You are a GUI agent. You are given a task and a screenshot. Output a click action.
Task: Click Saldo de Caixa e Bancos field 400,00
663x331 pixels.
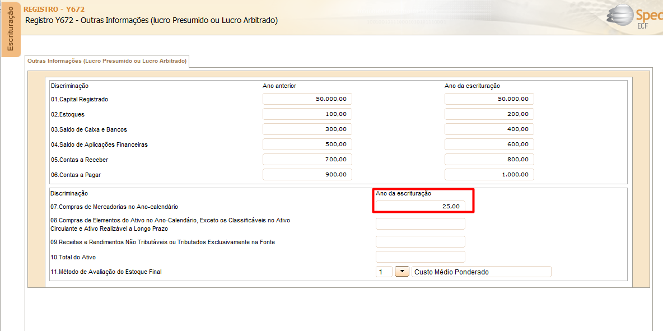tap(489, 129)
